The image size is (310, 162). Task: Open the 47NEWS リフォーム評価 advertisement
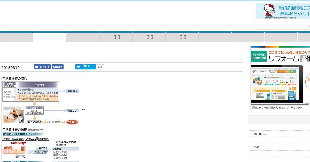coord(280,78)
